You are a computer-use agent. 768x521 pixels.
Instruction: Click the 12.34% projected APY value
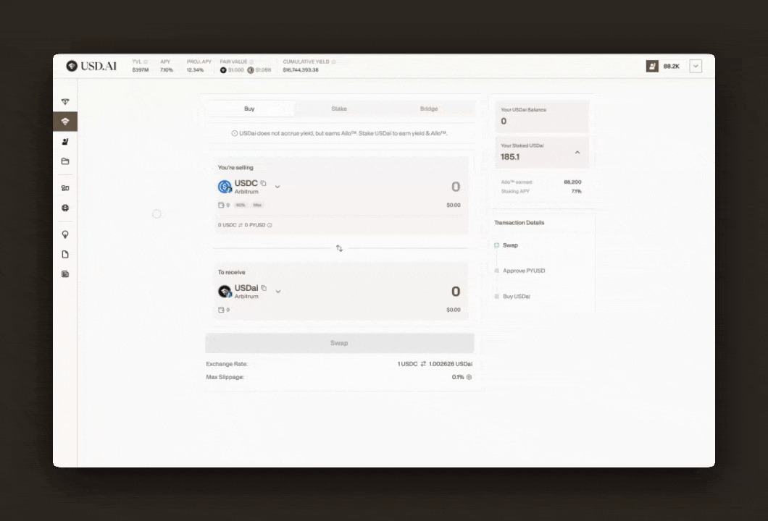195,70
